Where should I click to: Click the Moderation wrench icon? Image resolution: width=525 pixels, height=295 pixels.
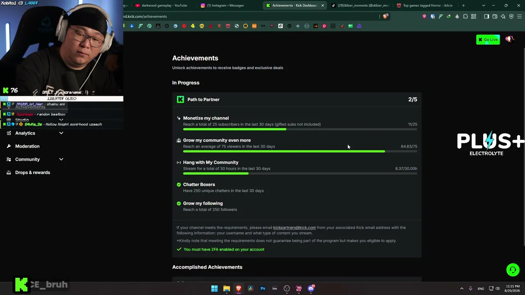[x=9, y=146]
